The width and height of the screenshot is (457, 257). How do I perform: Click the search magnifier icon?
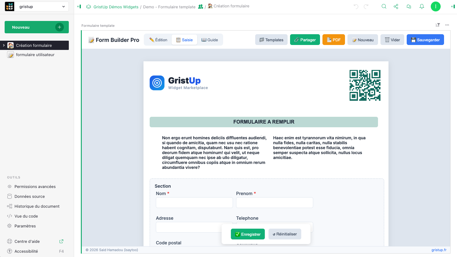coord(384,6)
